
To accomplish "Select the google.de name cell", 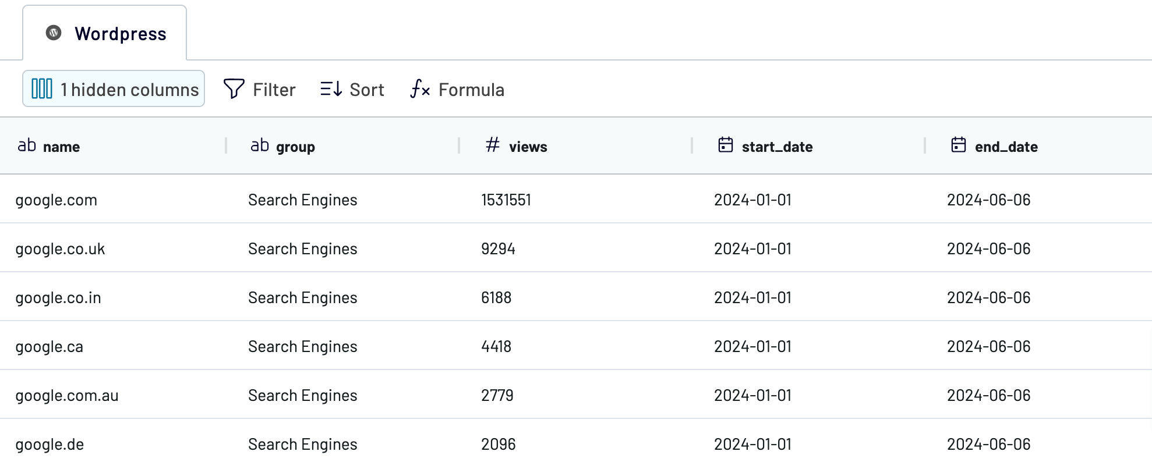I will pos(50,445).
